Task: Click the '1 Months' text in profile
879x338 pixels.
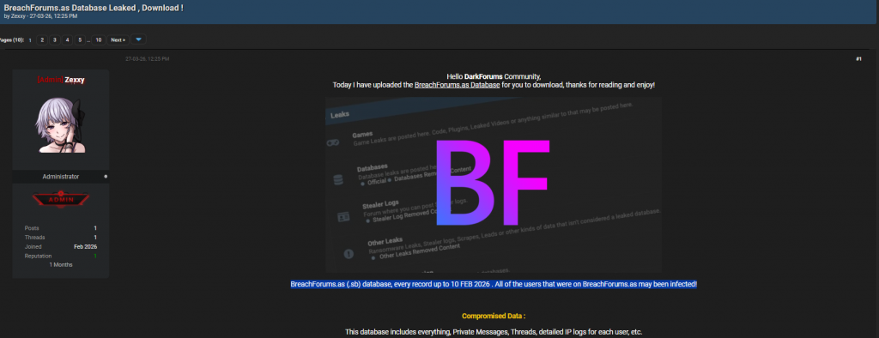Action: coord(61,264)
